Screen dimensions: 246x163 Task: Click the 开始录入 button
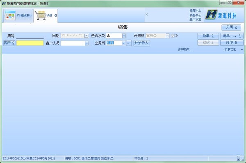142,43
